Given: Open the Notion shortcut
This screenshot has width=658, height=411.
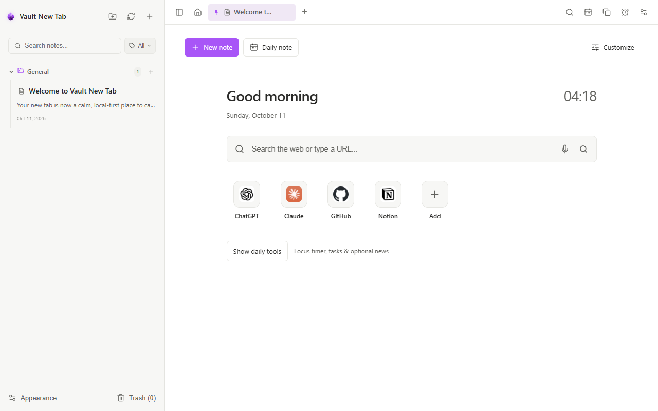Looking at the screenshot, I should pos(388,200).
